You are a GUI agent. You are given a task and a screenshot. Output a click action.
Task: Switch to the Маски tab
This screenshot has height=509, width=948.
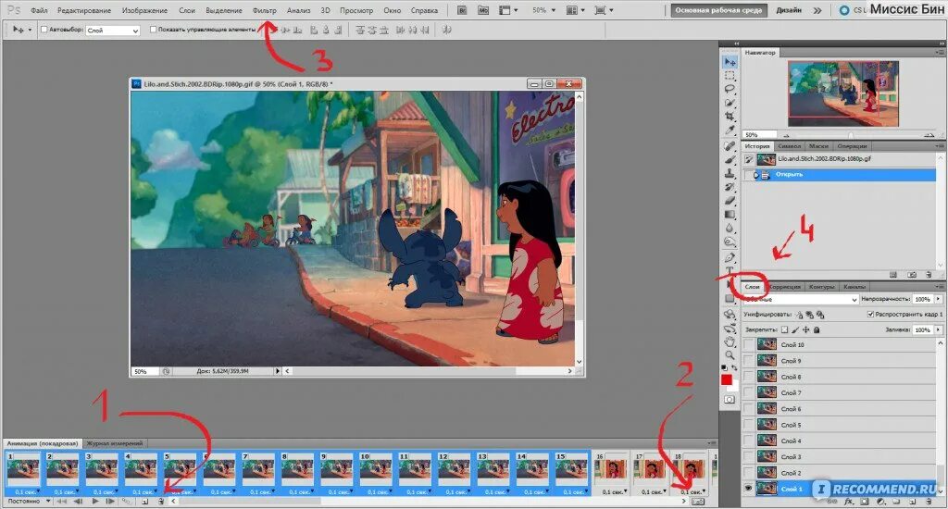[x=818, y=146]
